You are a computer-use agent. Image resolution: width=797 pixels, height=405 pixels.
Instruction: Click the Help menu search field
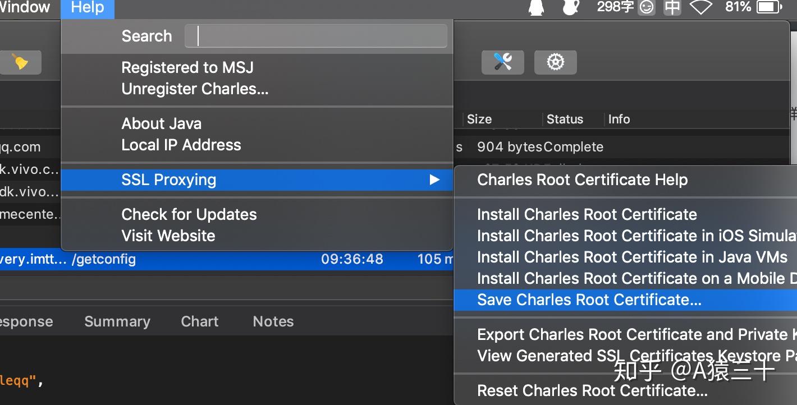(316, 36)
